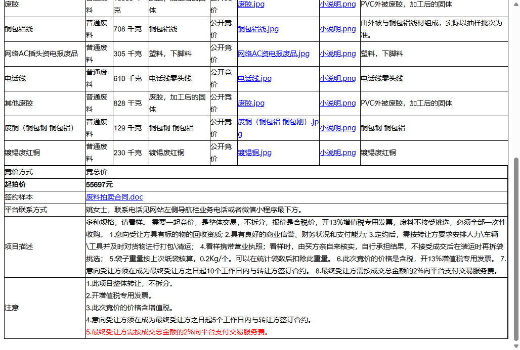Click the item name 网络AC插头资电报废品

tap(41, 54)
